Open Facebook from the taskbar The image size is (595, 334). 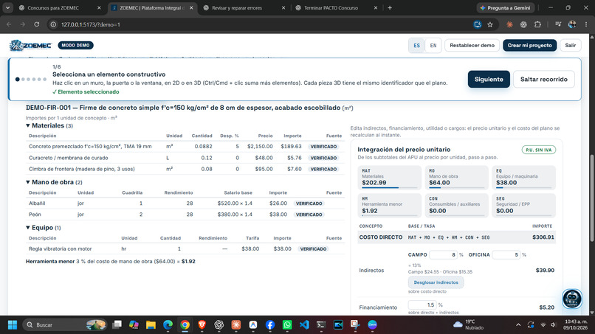click(269, 325)
